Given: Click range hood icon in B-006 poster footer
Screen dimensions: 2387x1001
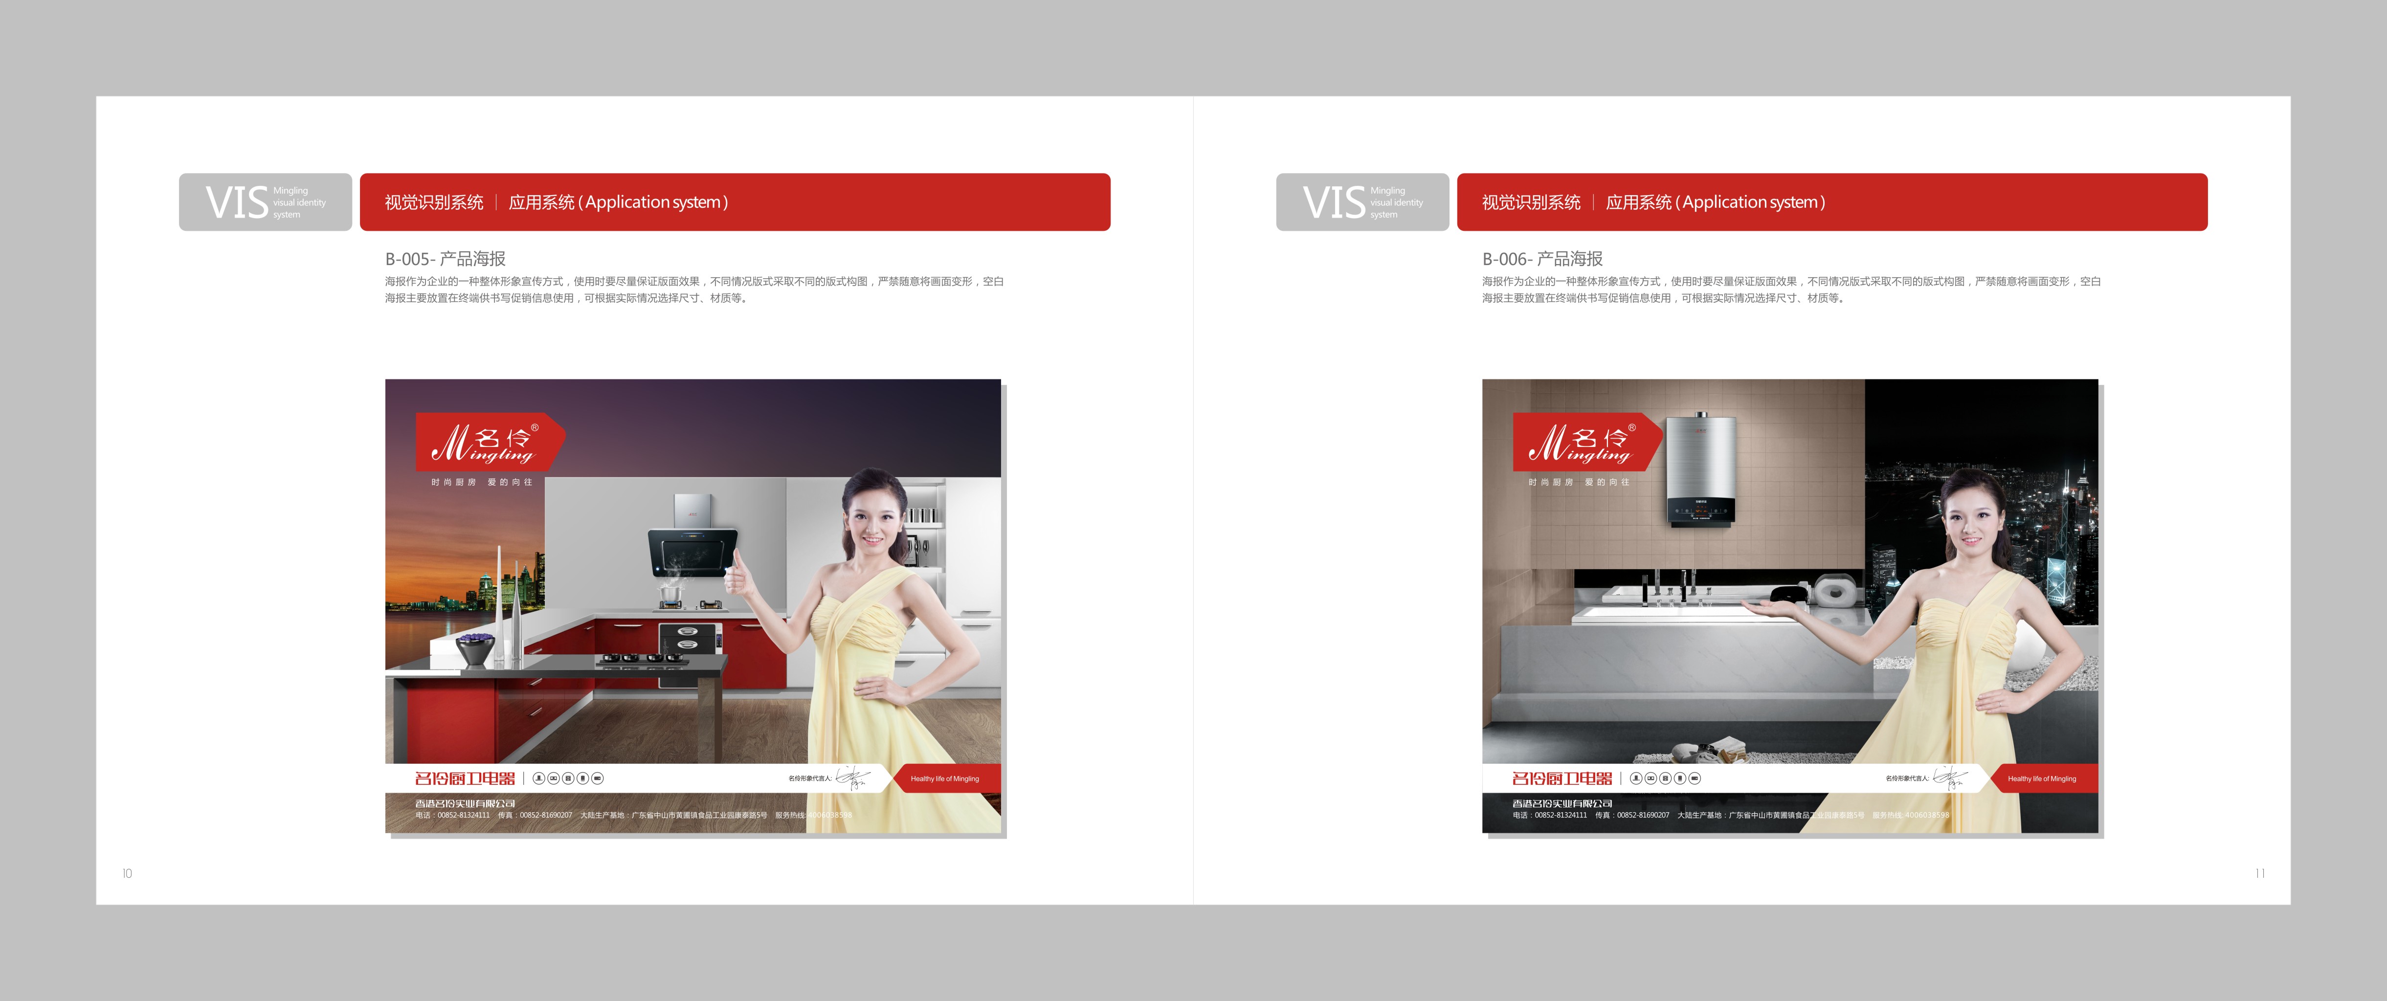Looking at the screenshot, I should (x=1635, y=779).
